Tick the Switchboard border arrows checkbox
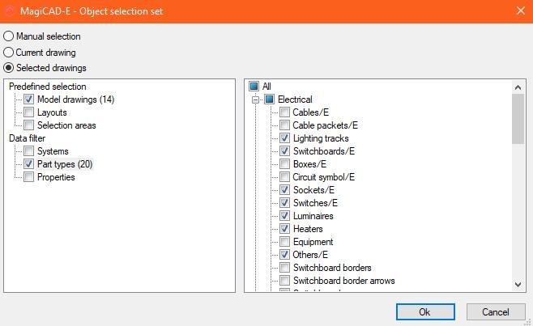This screenshot has height=326, width=533. (x=284, y=281)
